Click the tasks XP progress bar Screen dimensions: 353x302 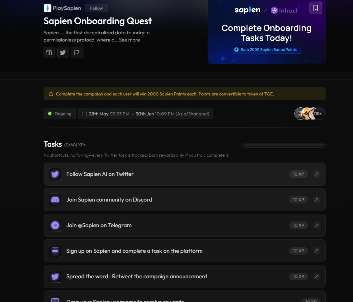coord(284,145)
